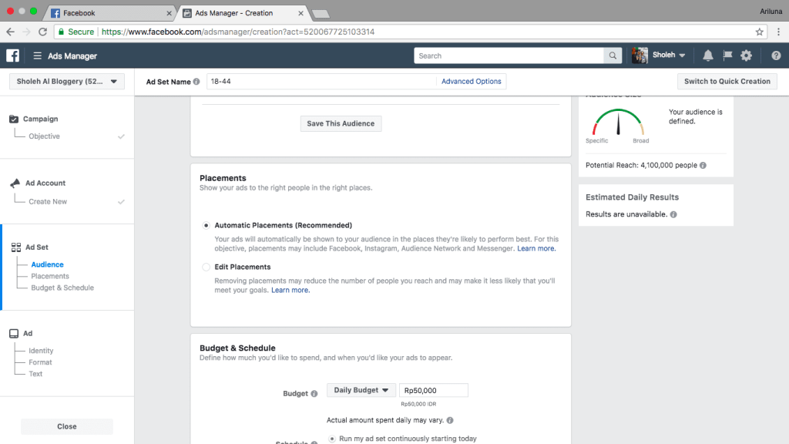
Task: Click the search magnifier icon
Action: click(x=613, y=55)
